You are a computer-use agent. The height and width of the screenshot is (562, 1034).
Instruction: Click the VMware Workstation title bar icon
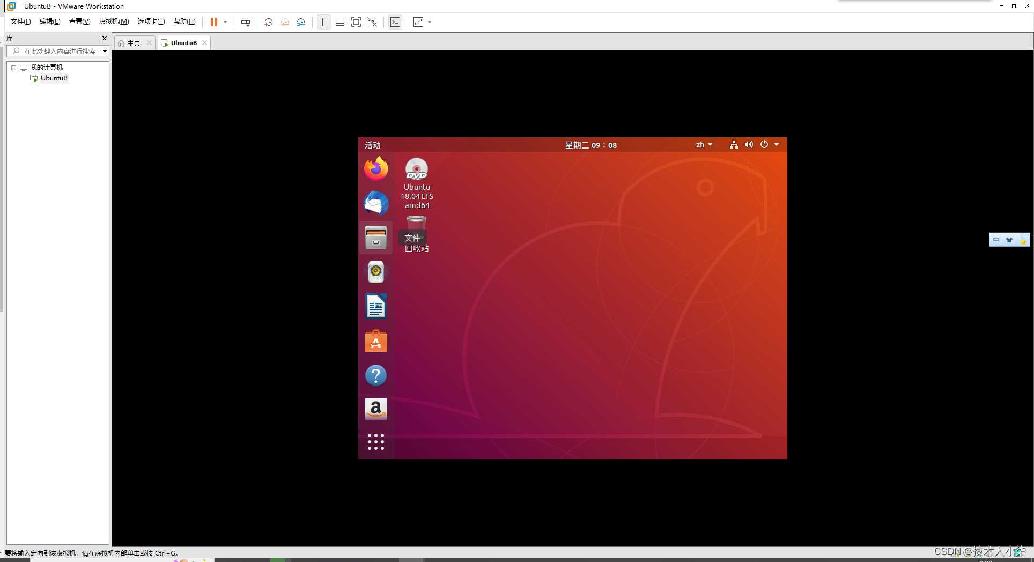pyautogui.click(x=11, y=6)
